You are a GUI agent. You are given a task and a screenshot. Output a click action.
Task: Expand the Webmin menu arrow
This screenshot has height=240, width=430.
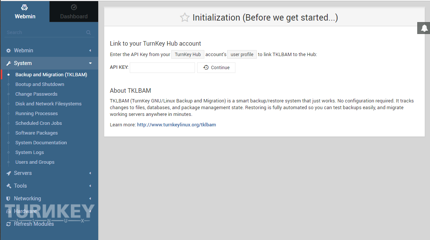pos(90,50)
